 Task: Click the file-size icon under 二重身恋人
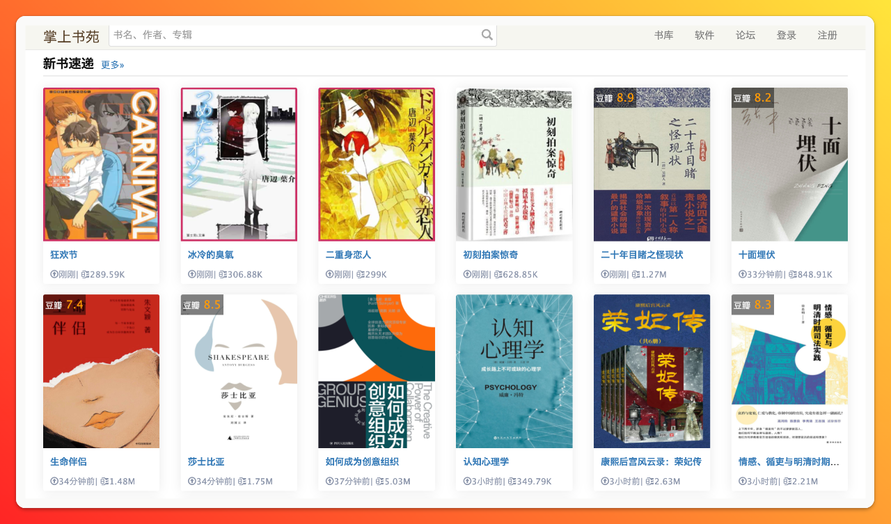pos(360,274)
